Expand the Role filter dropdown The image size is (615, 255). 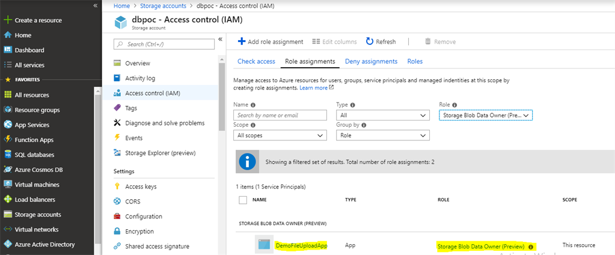pos(486,115)
